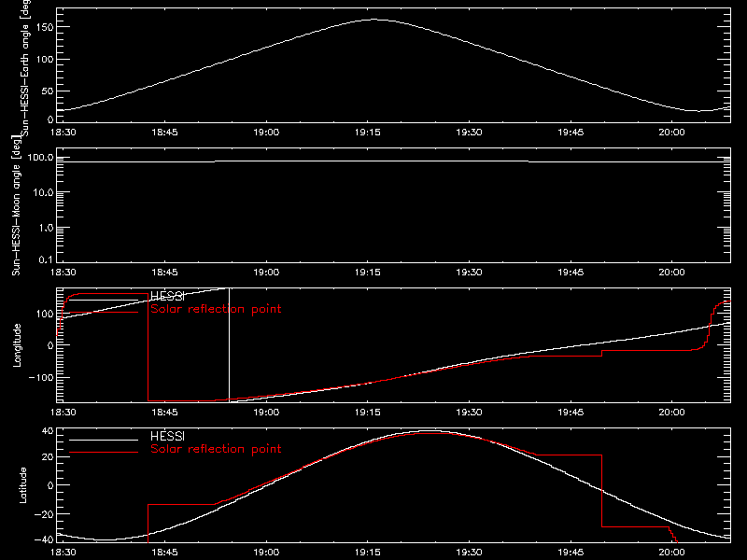Click the 100.0 tick on Moon angle axis
747x560 pixels.
40,157
